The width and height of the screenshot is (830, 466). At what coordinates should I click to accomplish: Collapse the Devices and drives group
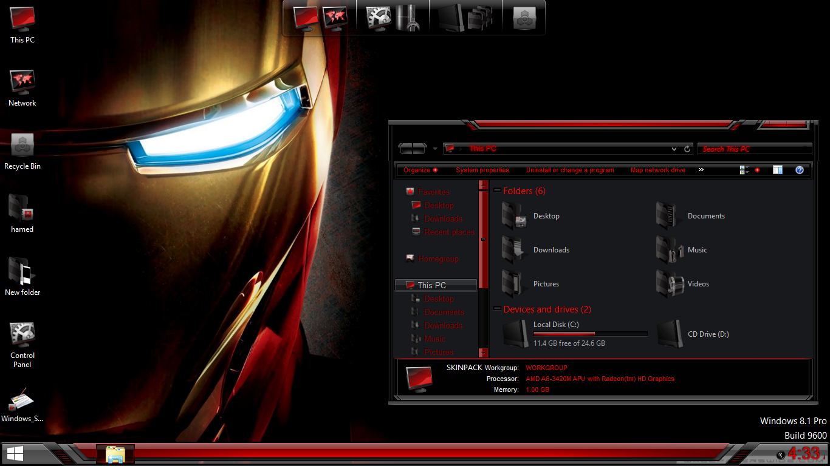pos(497,309)
